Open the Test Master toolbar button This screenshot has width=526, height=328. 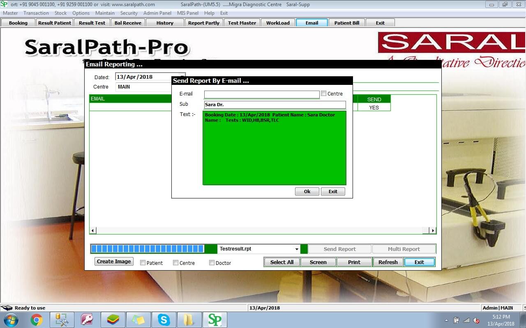(242, 23)
